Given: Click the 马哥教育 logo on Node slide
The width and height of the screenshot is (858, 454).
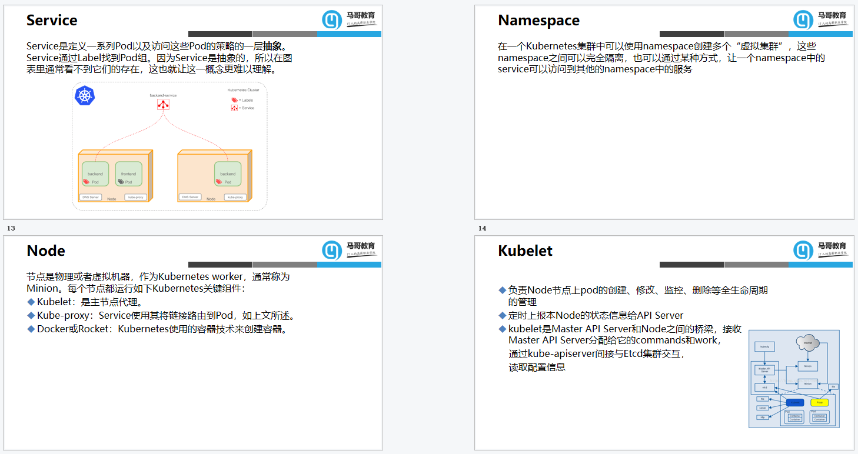Looking at the screenshot, I should point(349,250).
